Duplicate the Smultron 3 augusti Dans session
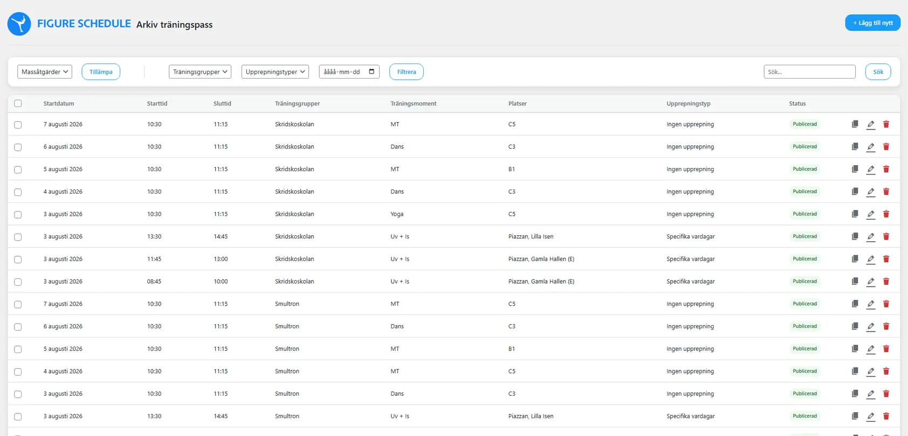 pyautogui.click(x=855, y=393)
